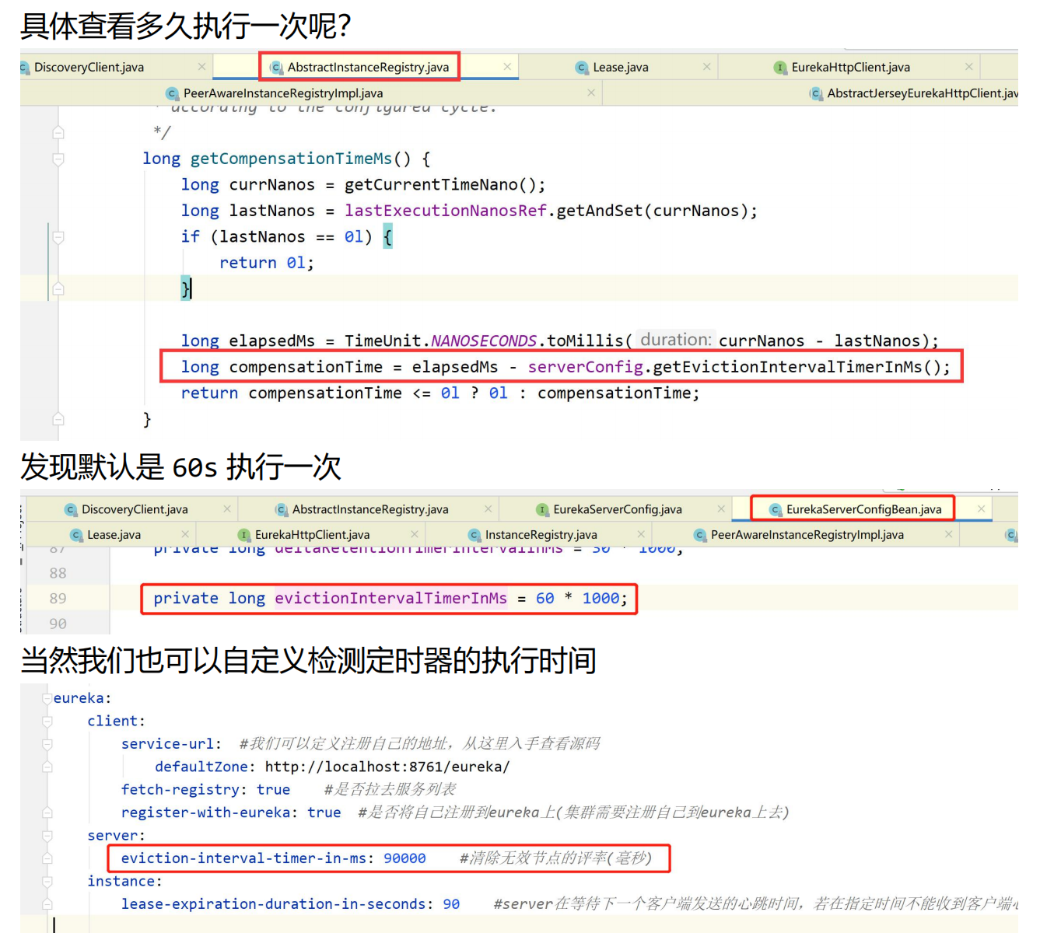Image resolution: width=1047 pixels, height=933 pixels.
Task: Click 'return 0l;' statement
Action: click(x=267, y=263)
